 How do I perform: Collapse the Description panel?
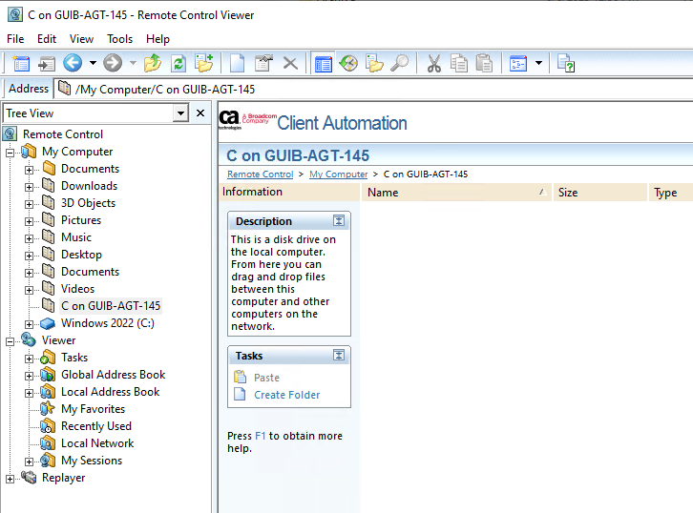pos(339,221)
